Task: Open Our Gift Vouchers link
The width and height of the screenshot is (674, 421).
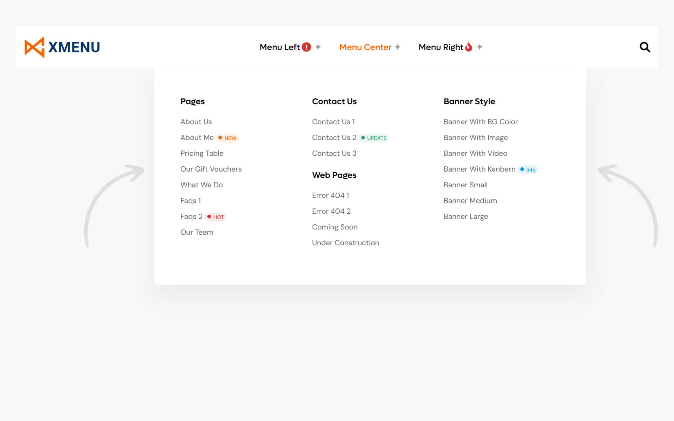Action: click(x=211, y=169)
